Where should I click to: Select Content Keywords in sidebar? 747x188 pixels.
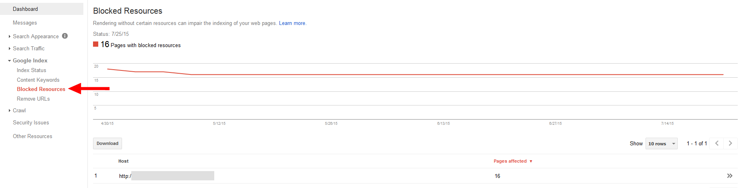[x=38, y=80]
